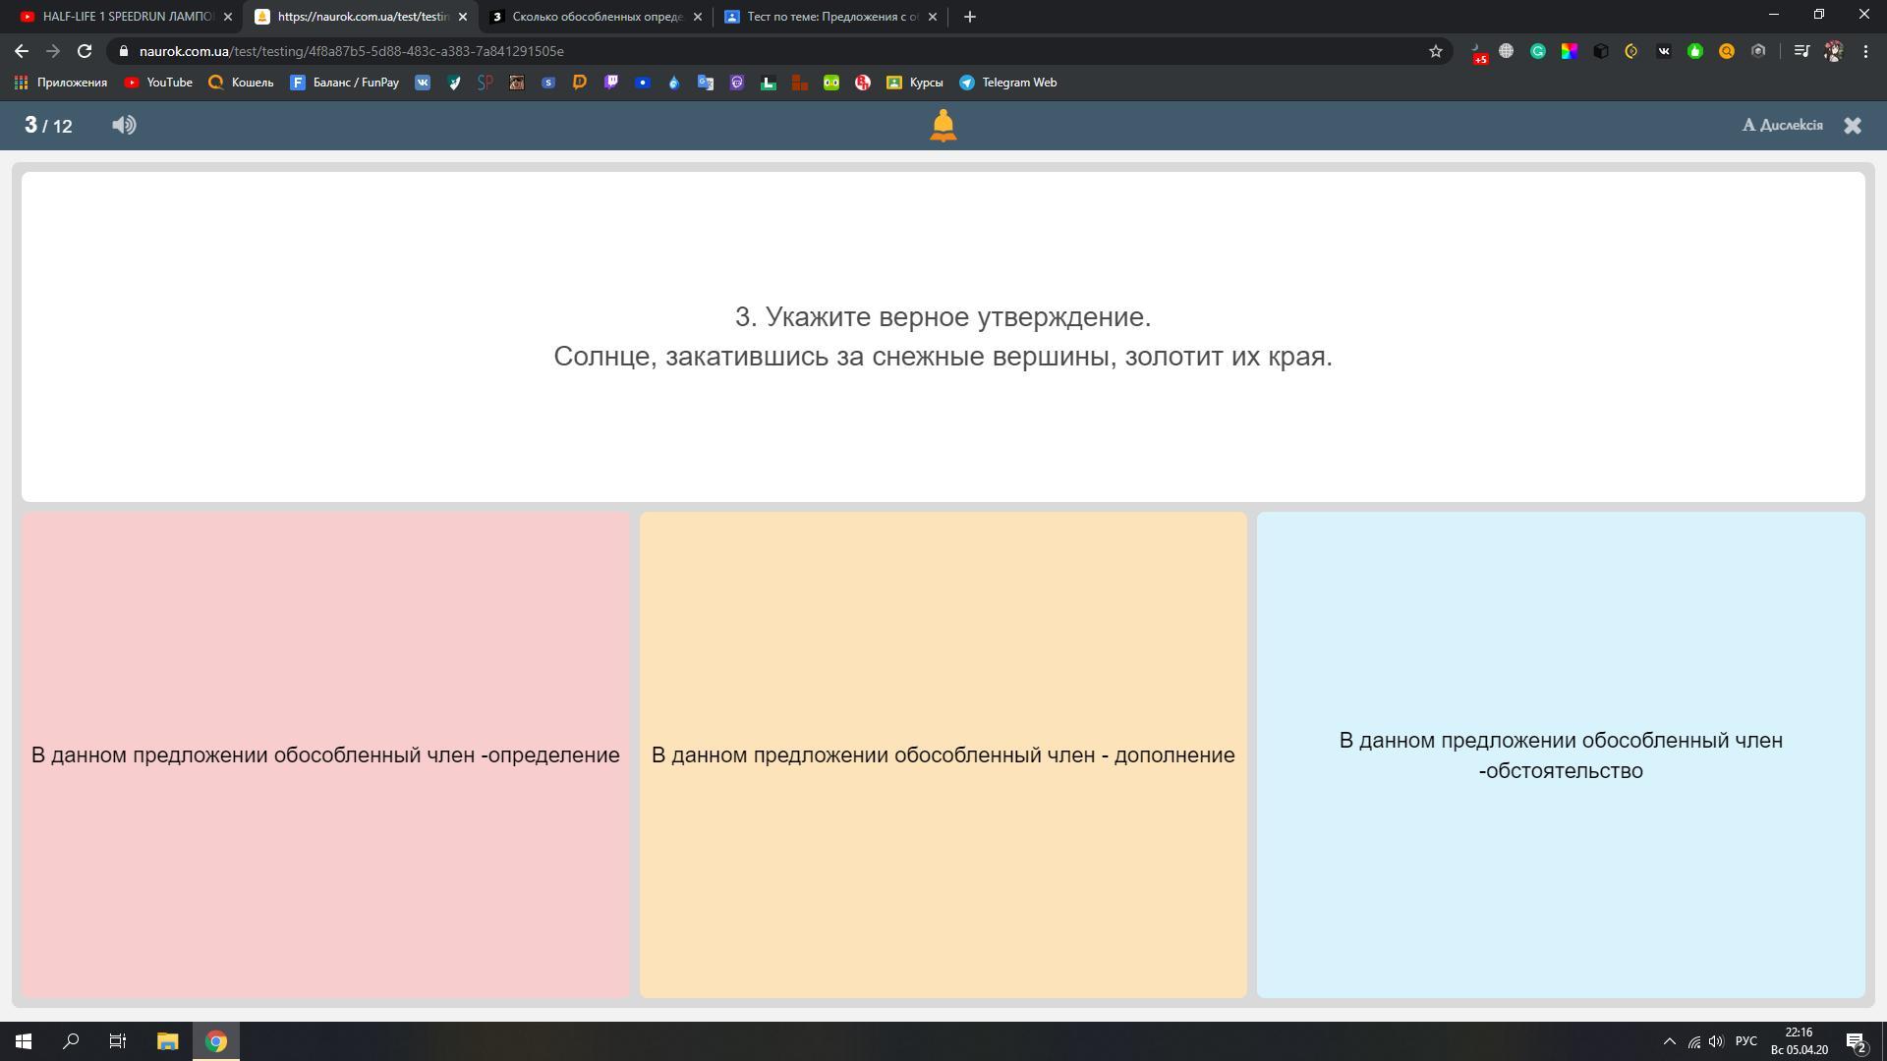Open Windows search from taskbar
Screen dimensions: 1887x1061
[71, 1041]
